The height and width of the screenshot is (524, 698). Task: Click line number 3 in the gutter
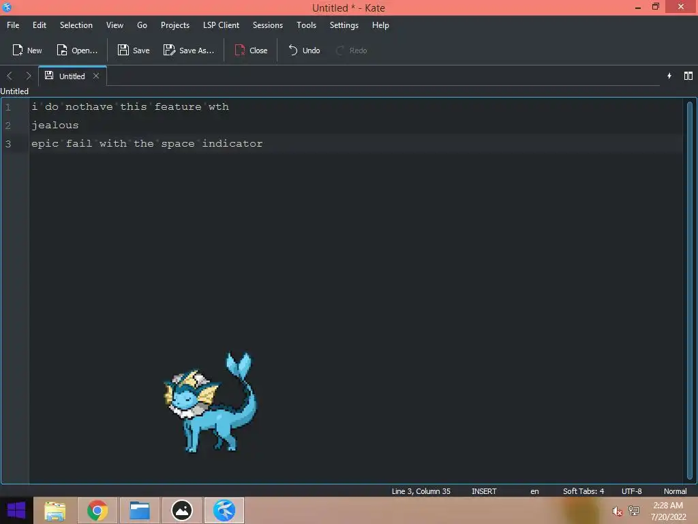click(8, 143)
